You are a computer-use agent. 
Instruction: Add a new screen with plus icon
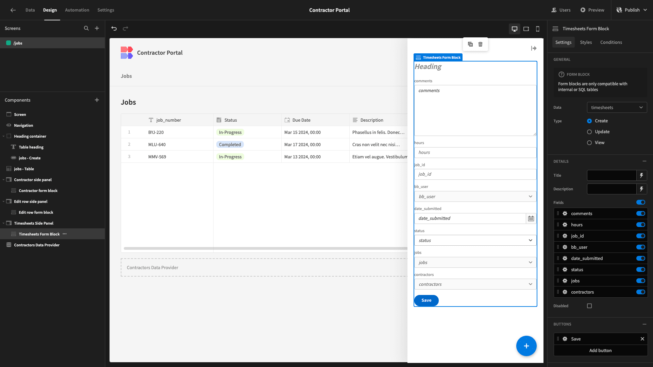[x=97, y=29]
